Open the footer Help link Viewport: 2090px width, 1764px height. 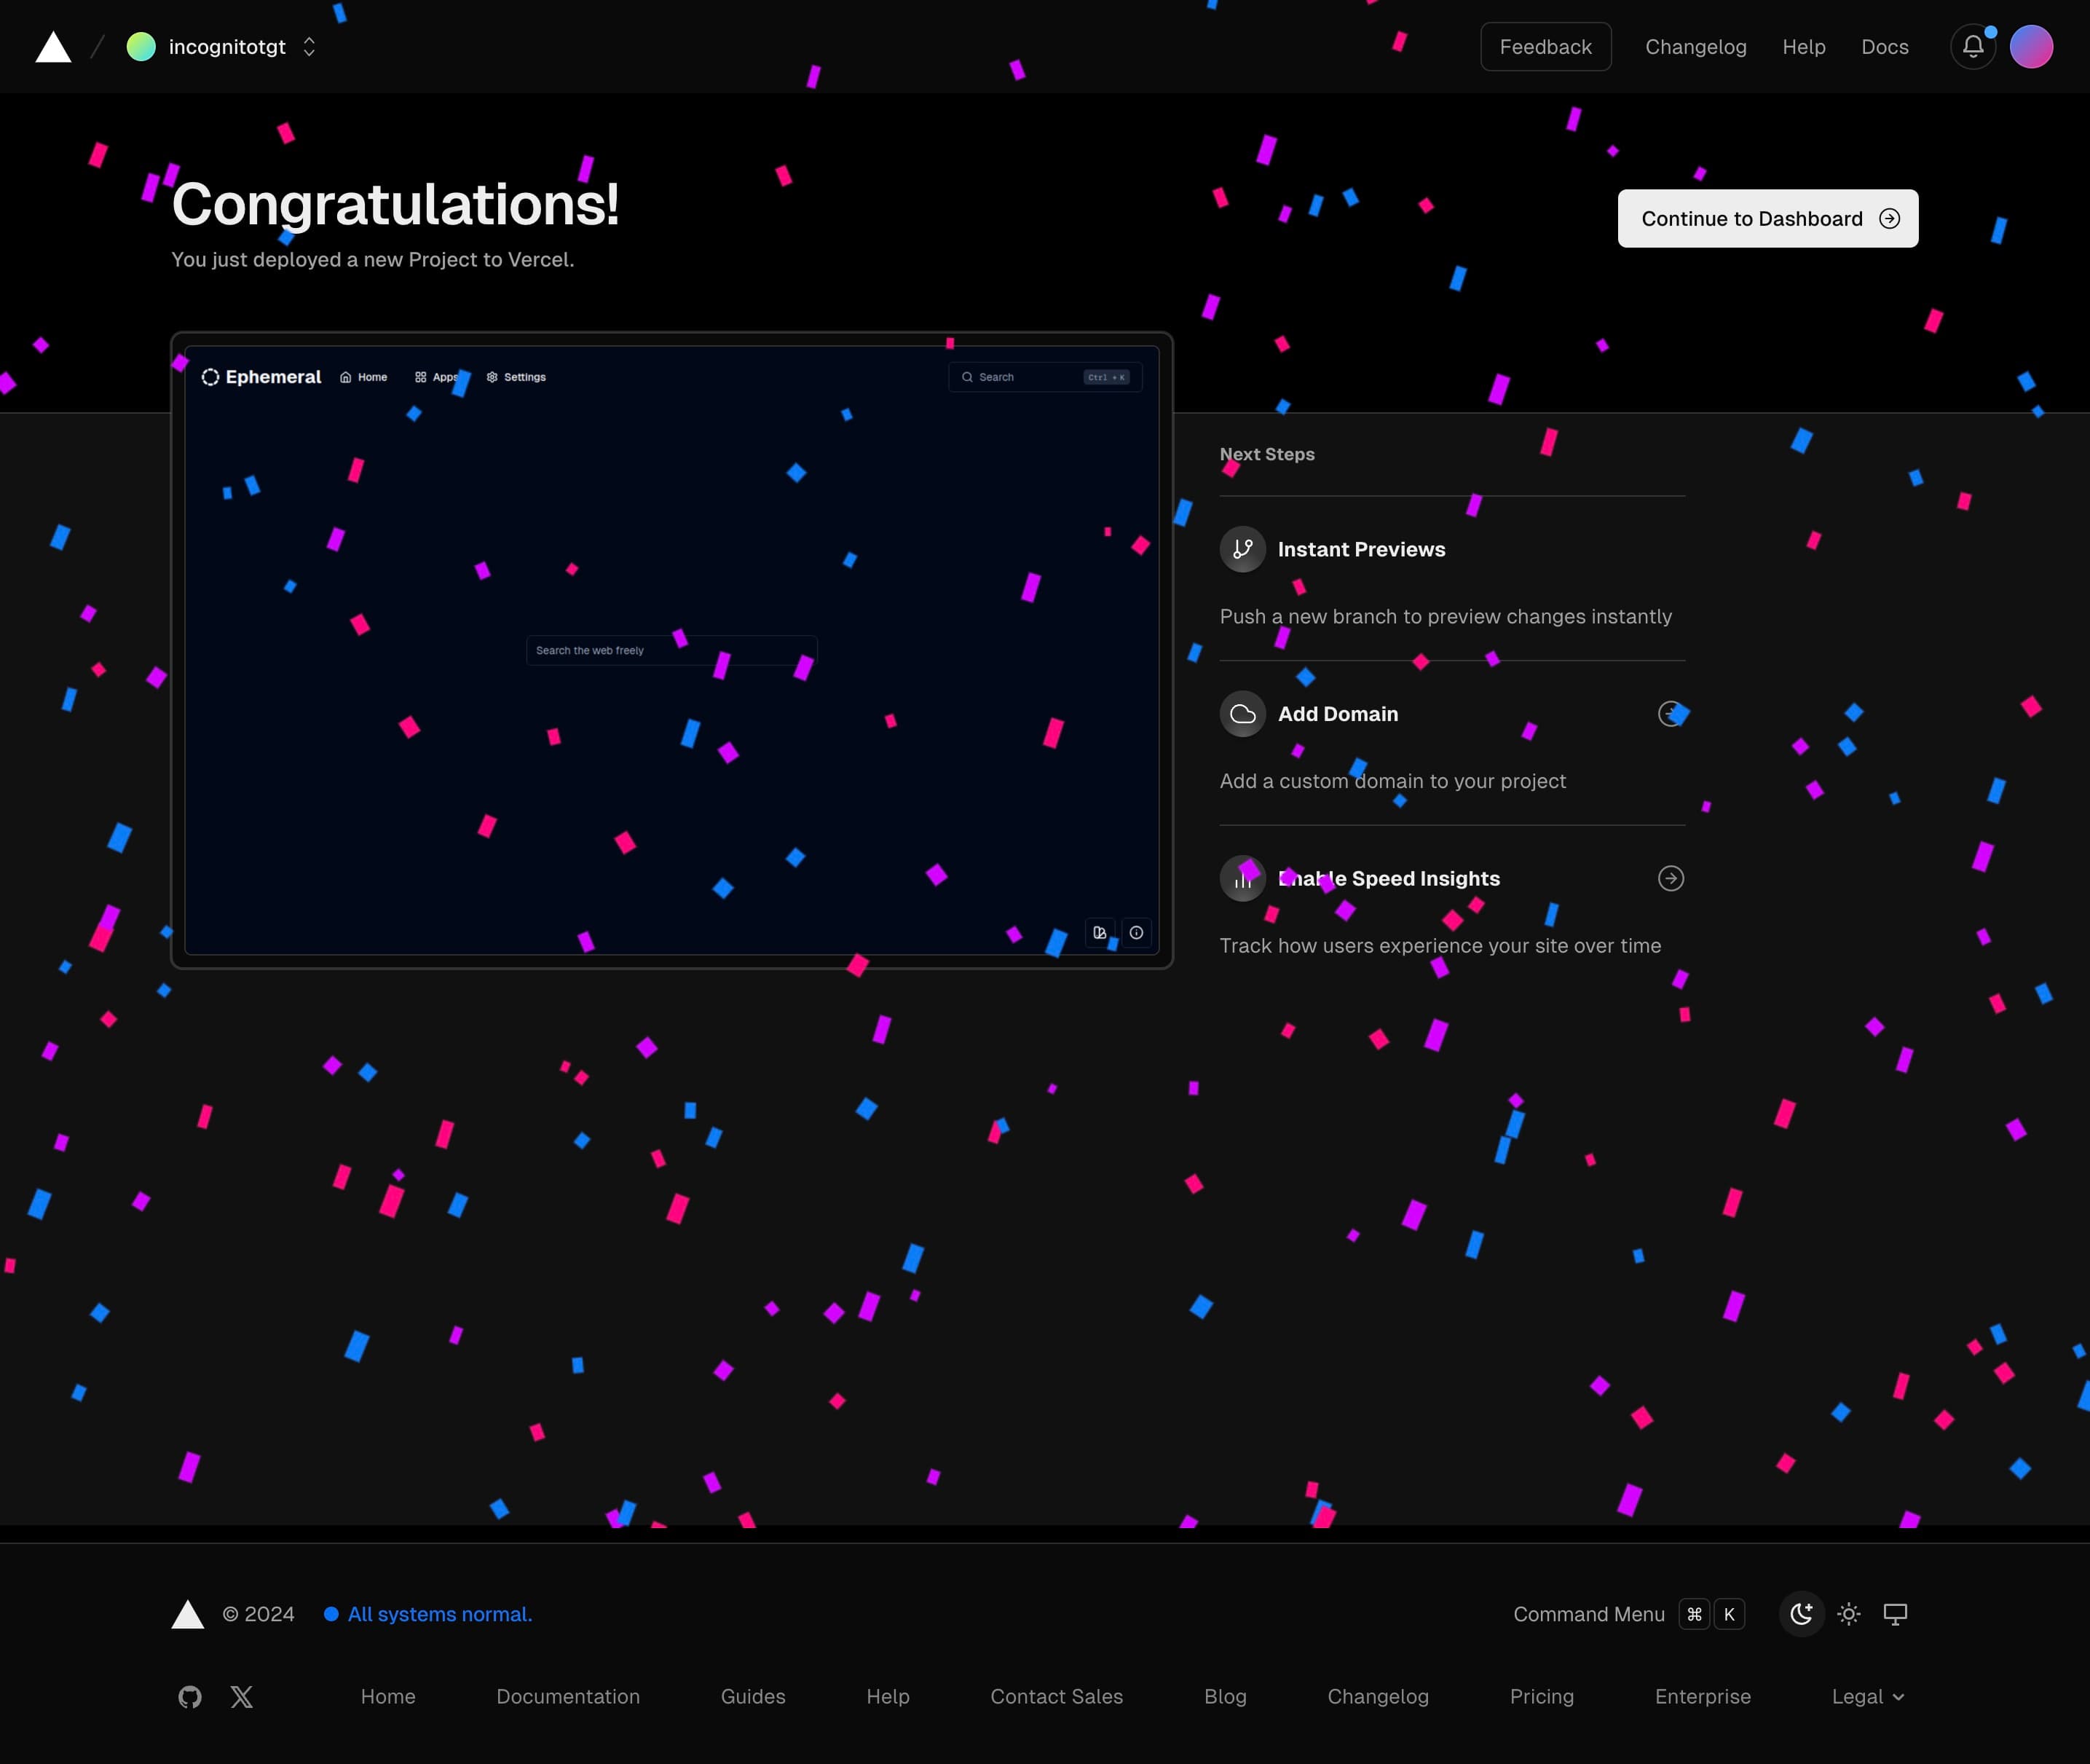pos(888,1697)
